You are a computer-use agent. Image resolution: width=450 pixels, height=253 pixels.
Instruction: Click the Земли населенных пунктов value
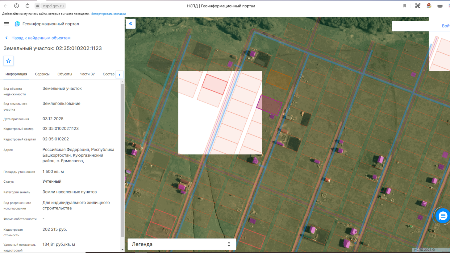(x=70, y=192)
